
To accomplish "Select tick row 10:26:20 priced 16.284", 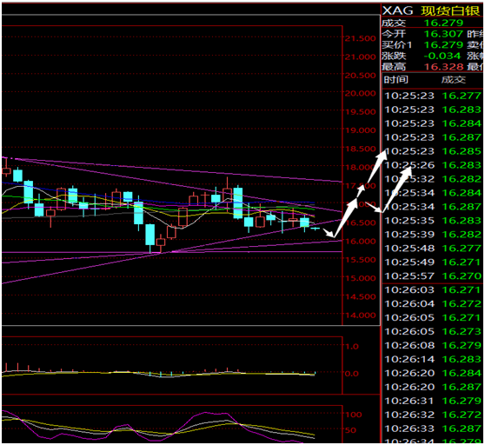I will click(x=433, y=373).
